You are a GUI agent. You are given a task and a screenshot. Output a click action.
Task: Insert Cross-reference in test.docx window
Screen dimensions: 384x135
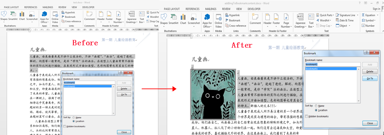(x=71, y=21)
